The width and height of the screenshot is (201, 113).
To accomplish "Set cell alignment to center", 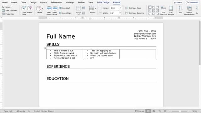I will 154,10.
